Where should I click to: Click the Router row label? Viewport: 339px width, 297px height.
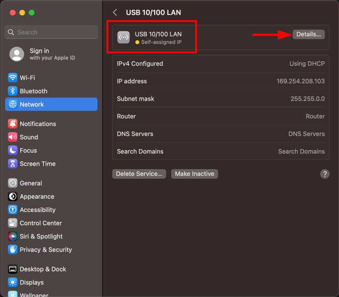[126, 116]
